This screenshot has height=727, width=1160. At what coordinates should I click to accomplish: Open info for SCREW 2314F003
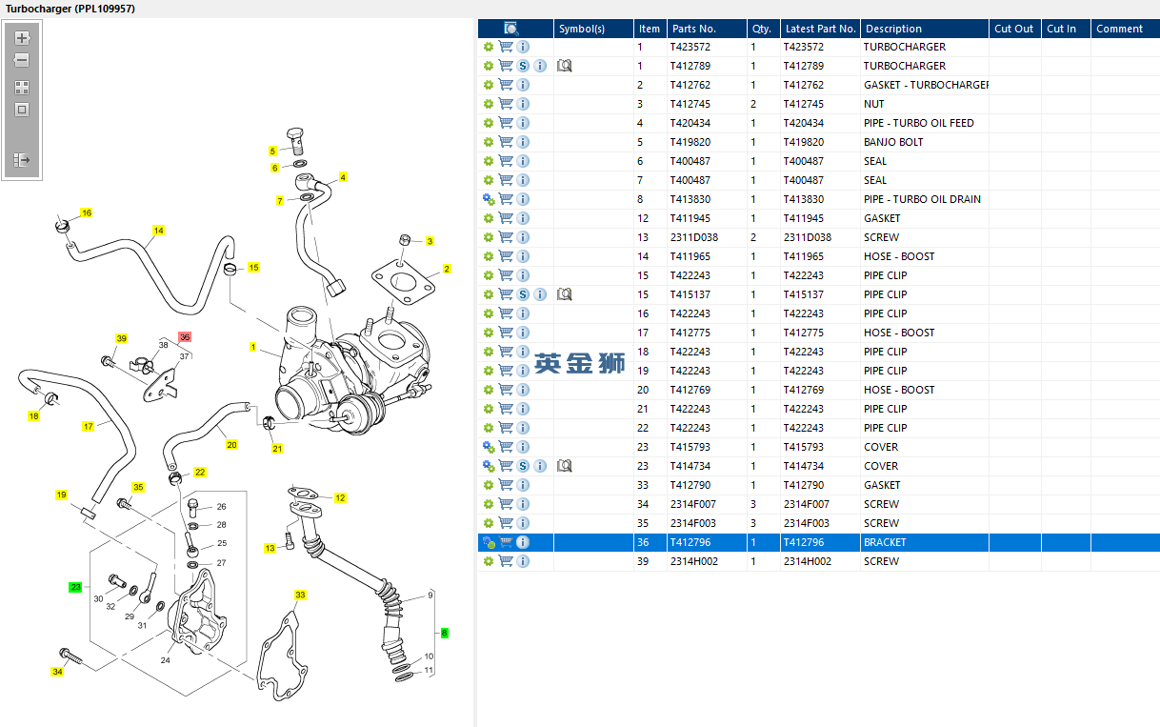(x=523, y=523)
